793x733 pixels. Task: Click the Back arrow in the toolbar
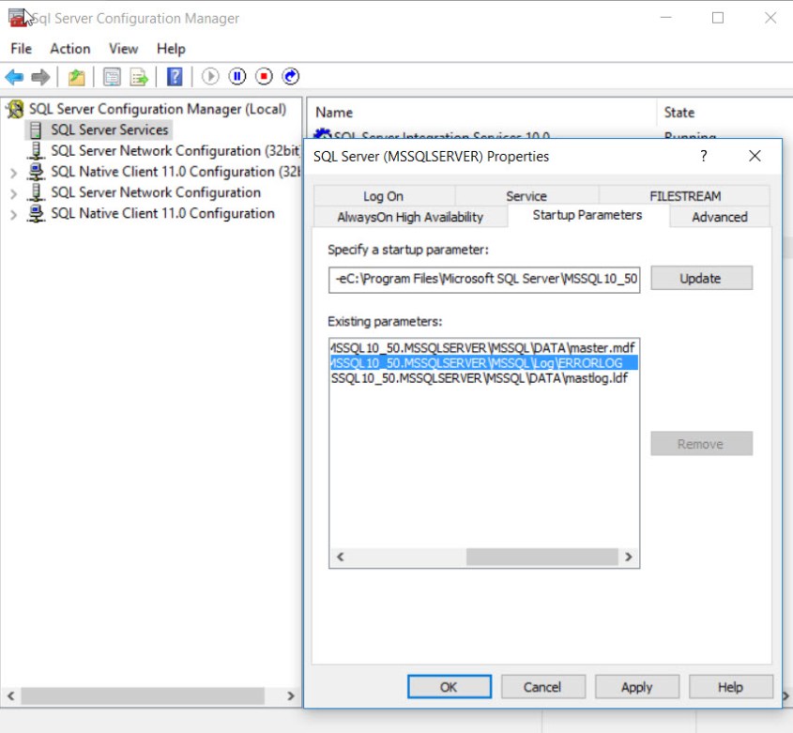[14, 77]
